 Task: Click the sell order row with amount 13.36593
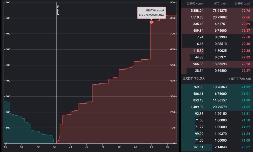(x=217, y=57)
